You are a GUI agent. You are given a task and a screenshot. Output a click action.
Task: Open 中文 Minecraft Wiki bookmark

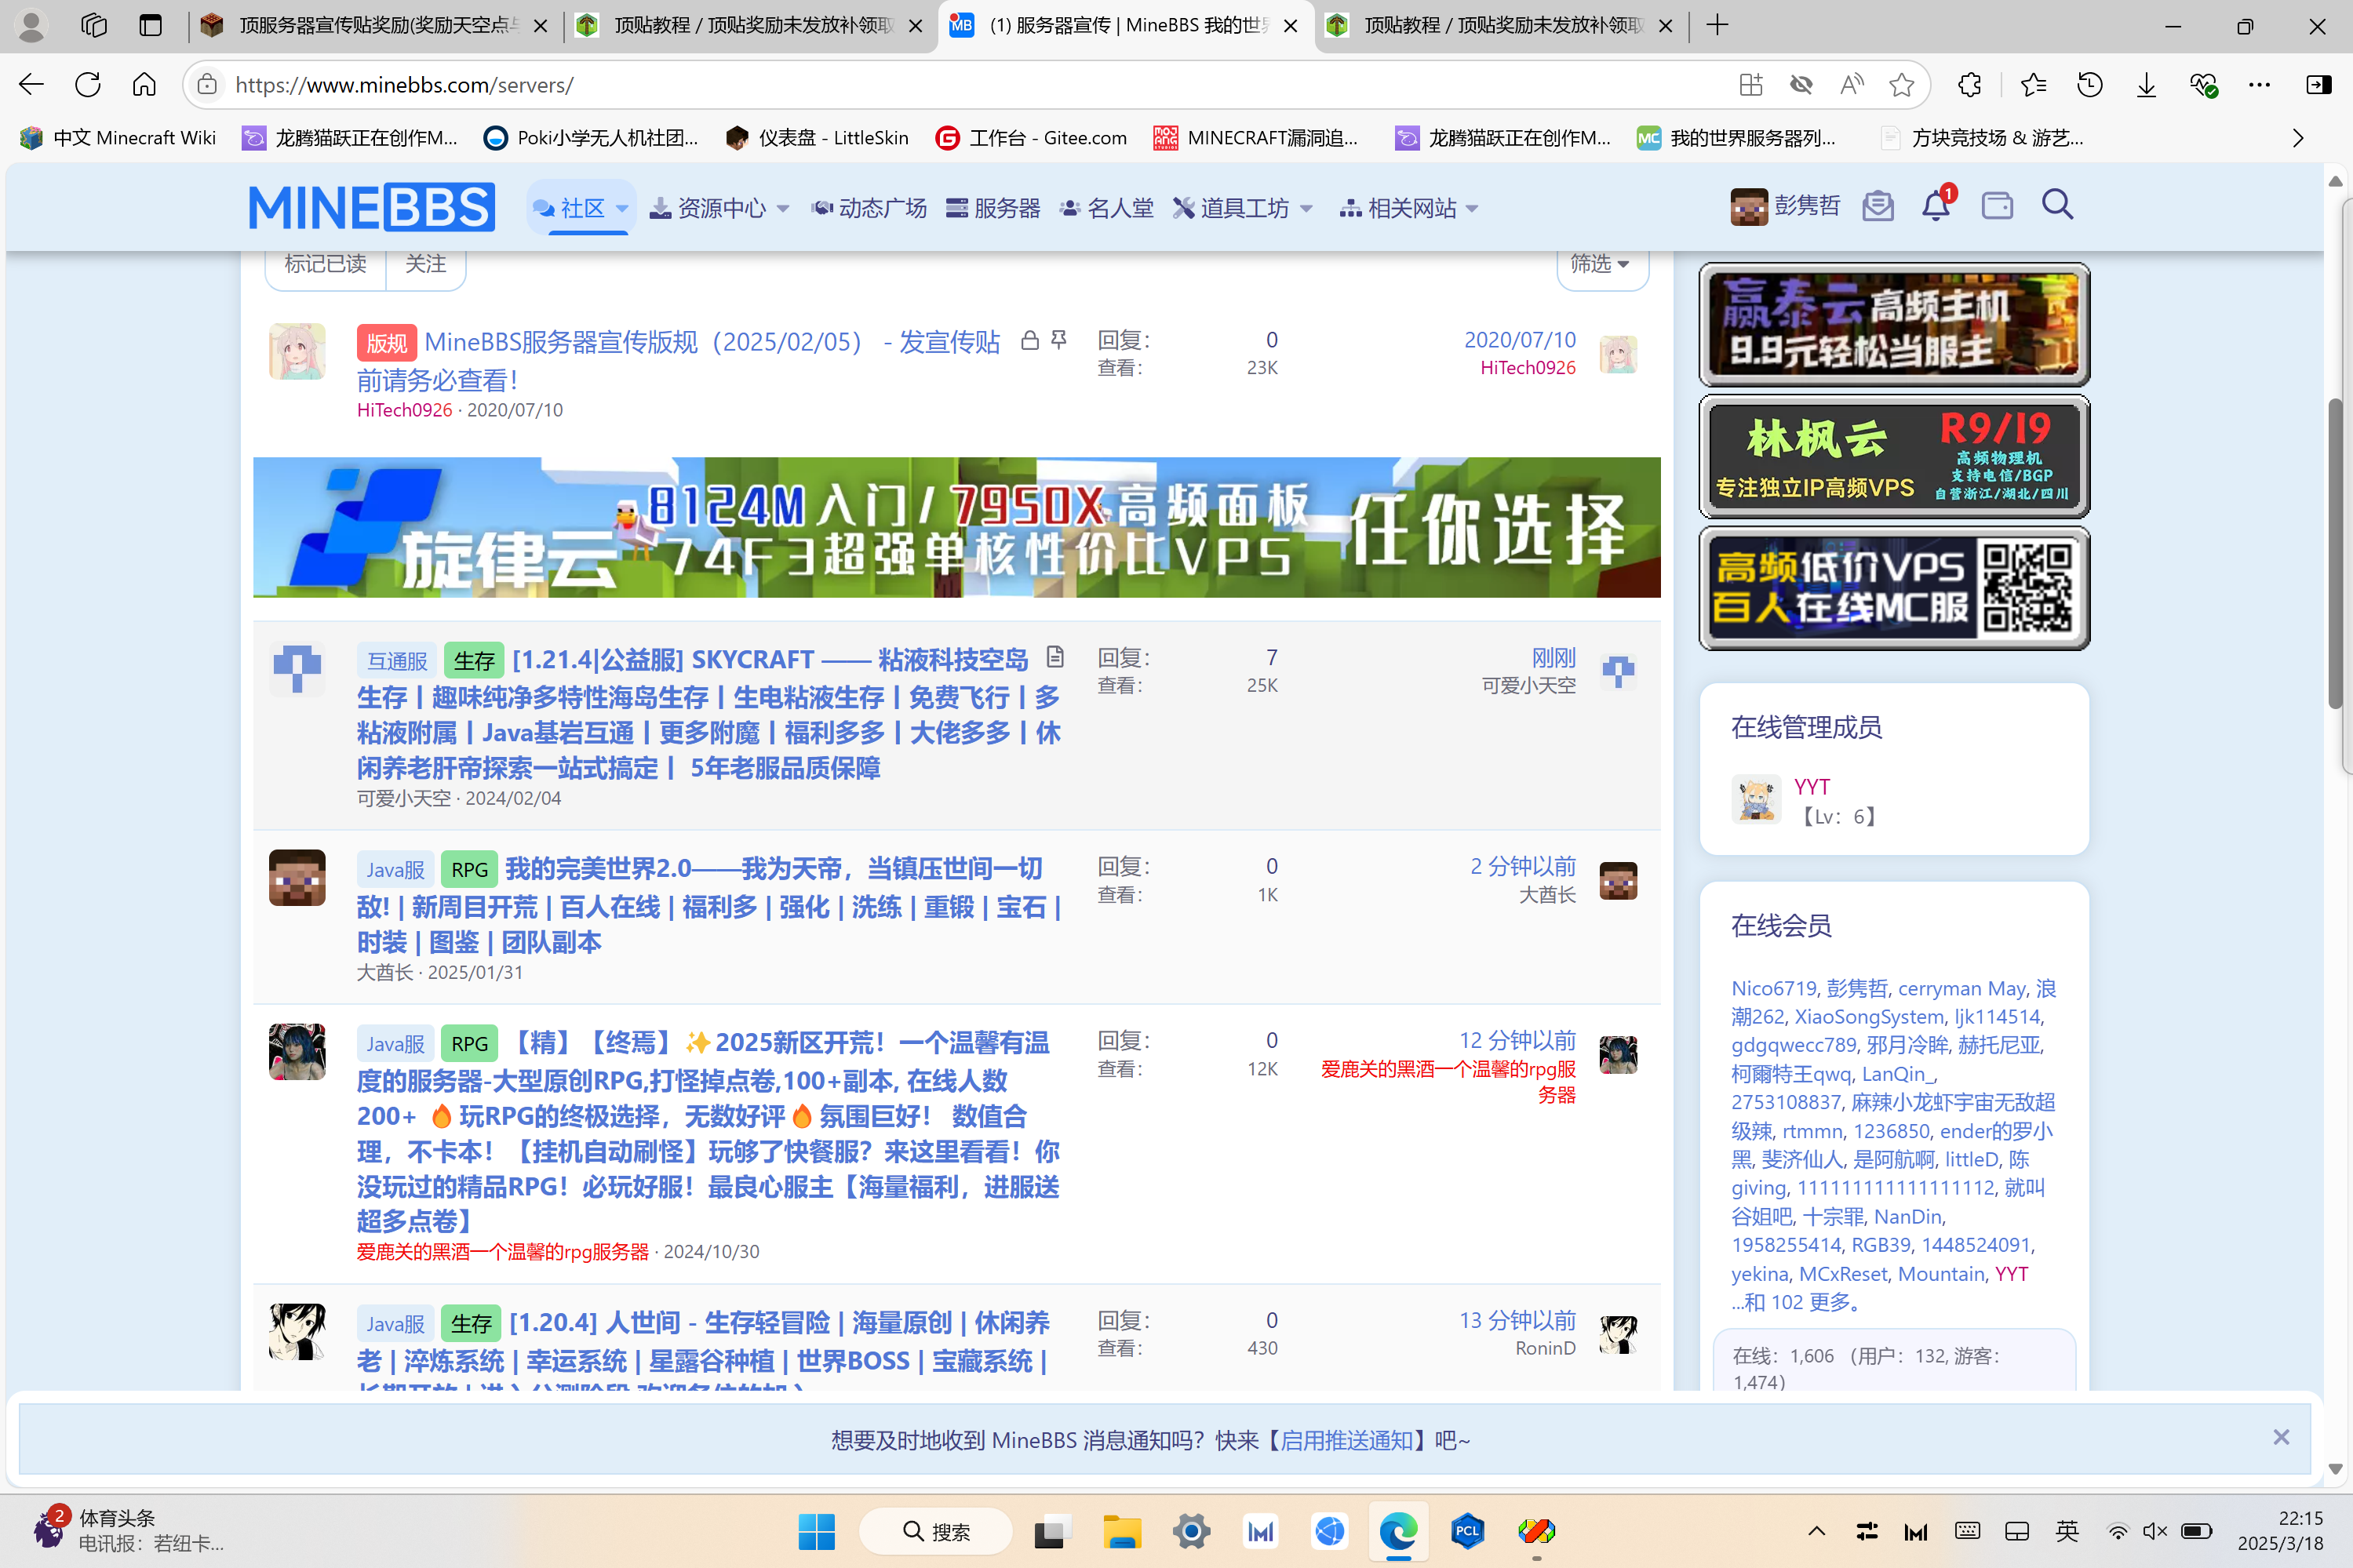point(118,138)
